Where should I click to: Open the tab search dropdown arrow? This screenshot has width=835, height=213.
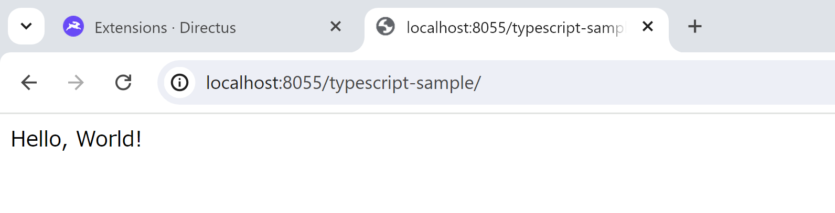pyautogui.click(x=26, y=26)
